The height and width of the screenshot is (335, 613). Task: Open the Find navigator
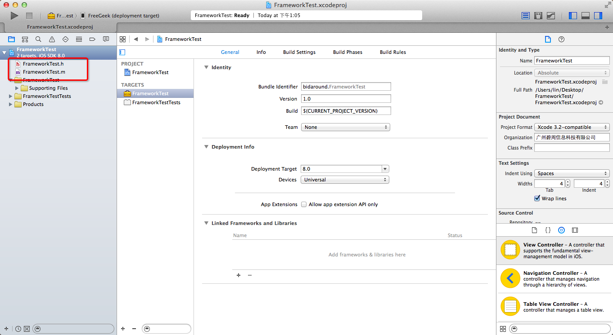[x=38, y=39]
